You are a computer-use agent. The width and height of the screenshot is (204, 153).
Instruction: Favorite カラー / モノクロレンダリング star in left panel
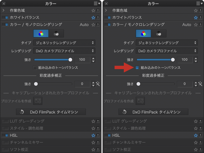pyautogui.click(x=93, y=25)
